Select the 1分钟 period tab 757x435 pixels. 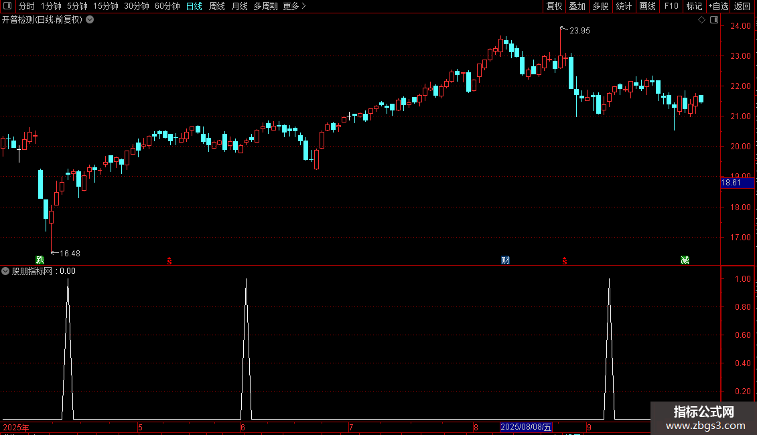tap(51, 6)
